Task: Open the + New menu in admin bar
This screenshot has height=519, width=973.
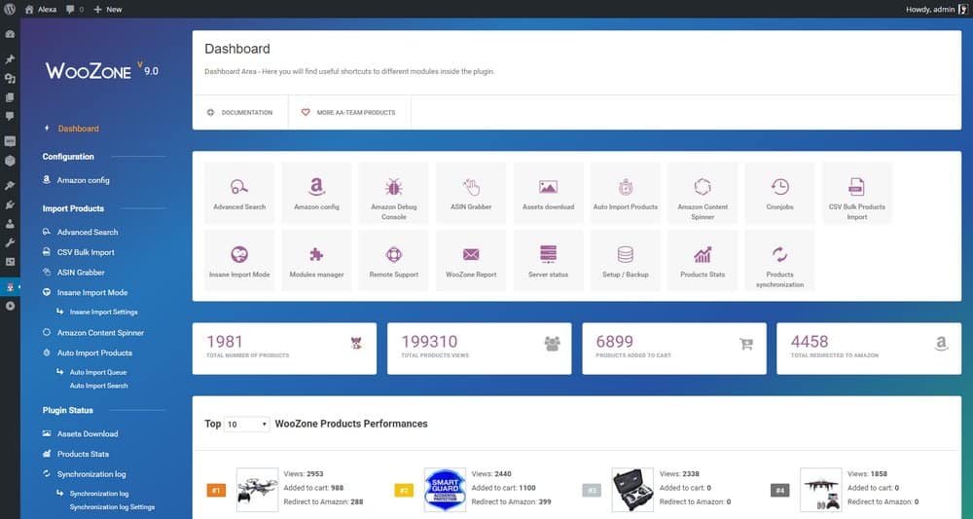Action: (108, 9)
